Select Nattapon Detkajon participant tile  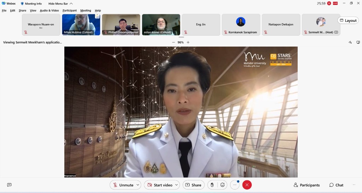[281, 25]
